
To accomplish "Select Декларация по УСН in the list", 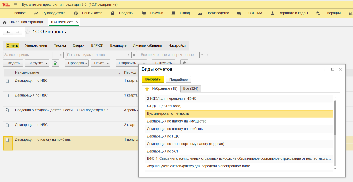I will point(163,151).
